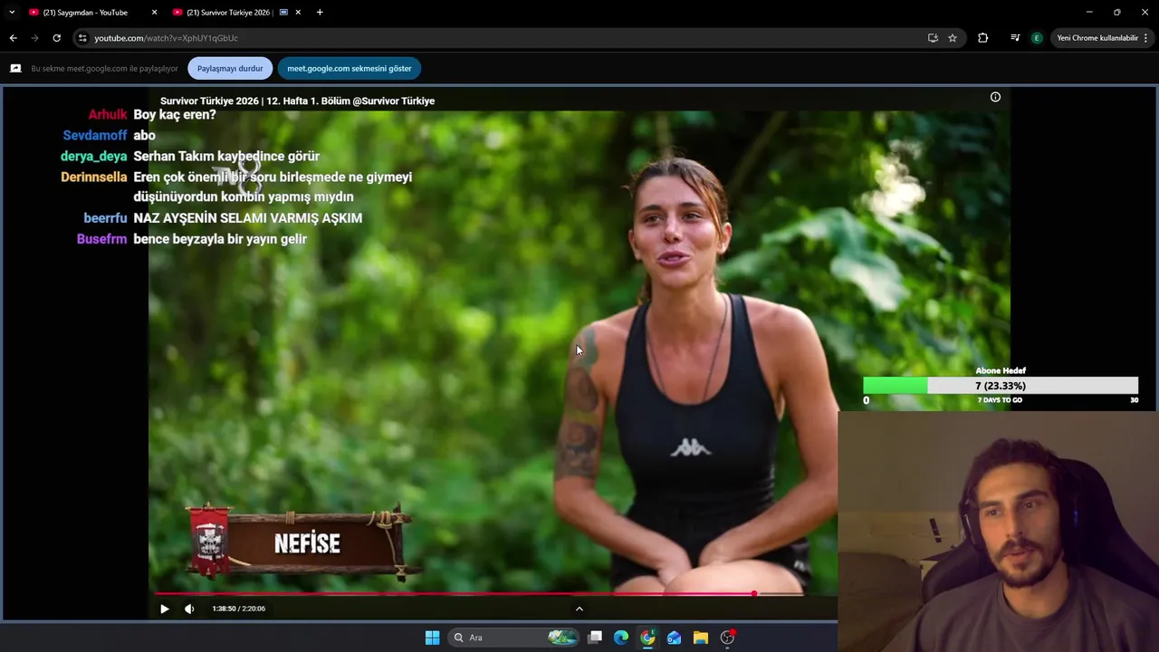This screenshot has height=652, width=1159.
Task: Open the Chrome three-dot menu
Action: (x=1146, y=38)
